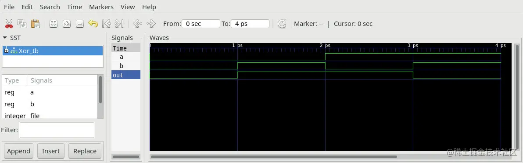This screenshot has height=163, width=523.
Task: Select reg a in signal list
Action: click(50, 93)
